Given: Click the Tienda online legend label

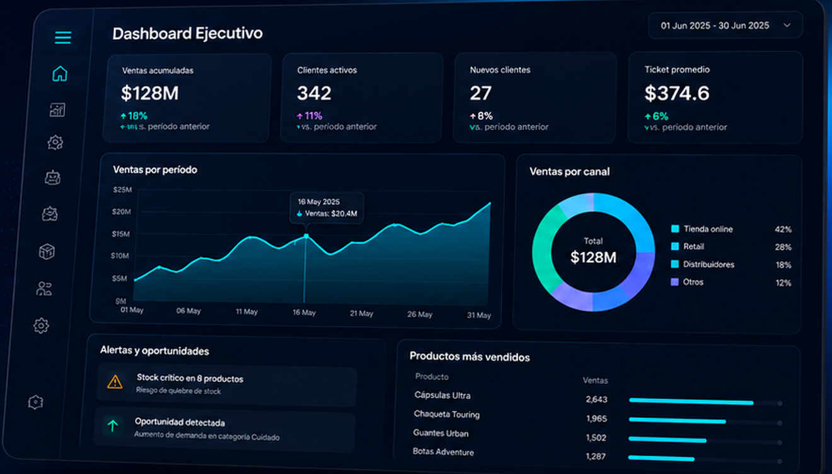Looking at the screenshot, I should click(708, 229).
